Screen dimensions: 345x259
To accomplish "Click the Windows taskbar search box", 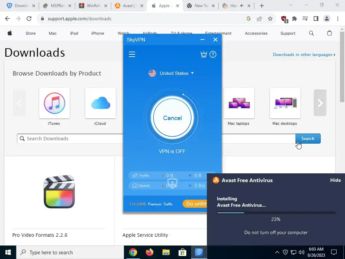I will click(70, 252).
